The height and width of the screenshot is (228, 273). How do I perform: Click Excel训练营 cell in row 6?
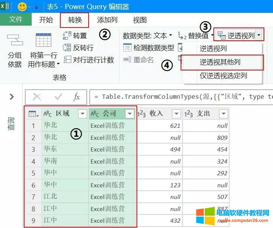[112, 185]
